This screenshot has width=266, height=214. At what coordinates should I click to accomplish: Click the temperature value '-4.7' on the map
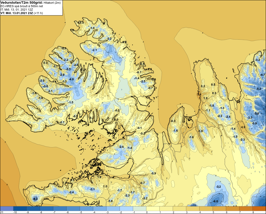(262, 75)
